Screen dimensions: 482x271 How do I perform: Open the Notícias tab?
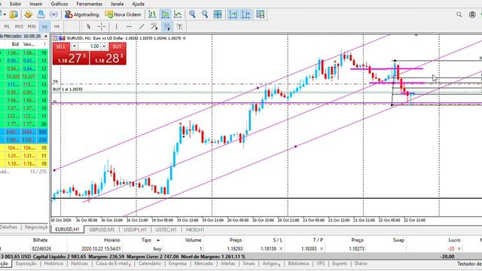click(x=80, y=263)
